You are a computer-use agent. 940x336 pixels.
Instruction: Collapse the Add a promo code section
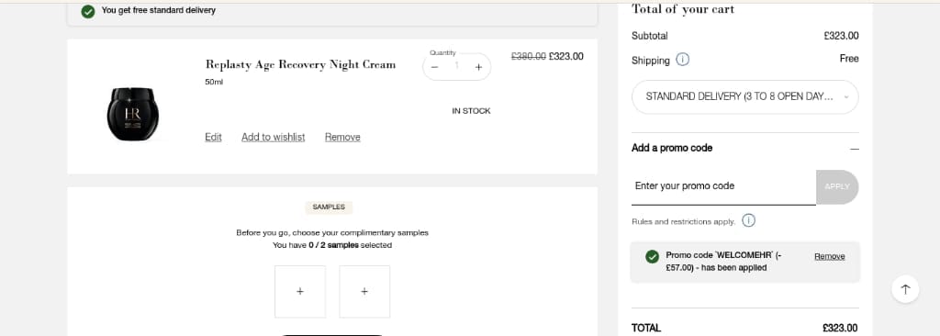tap(855, 148)
